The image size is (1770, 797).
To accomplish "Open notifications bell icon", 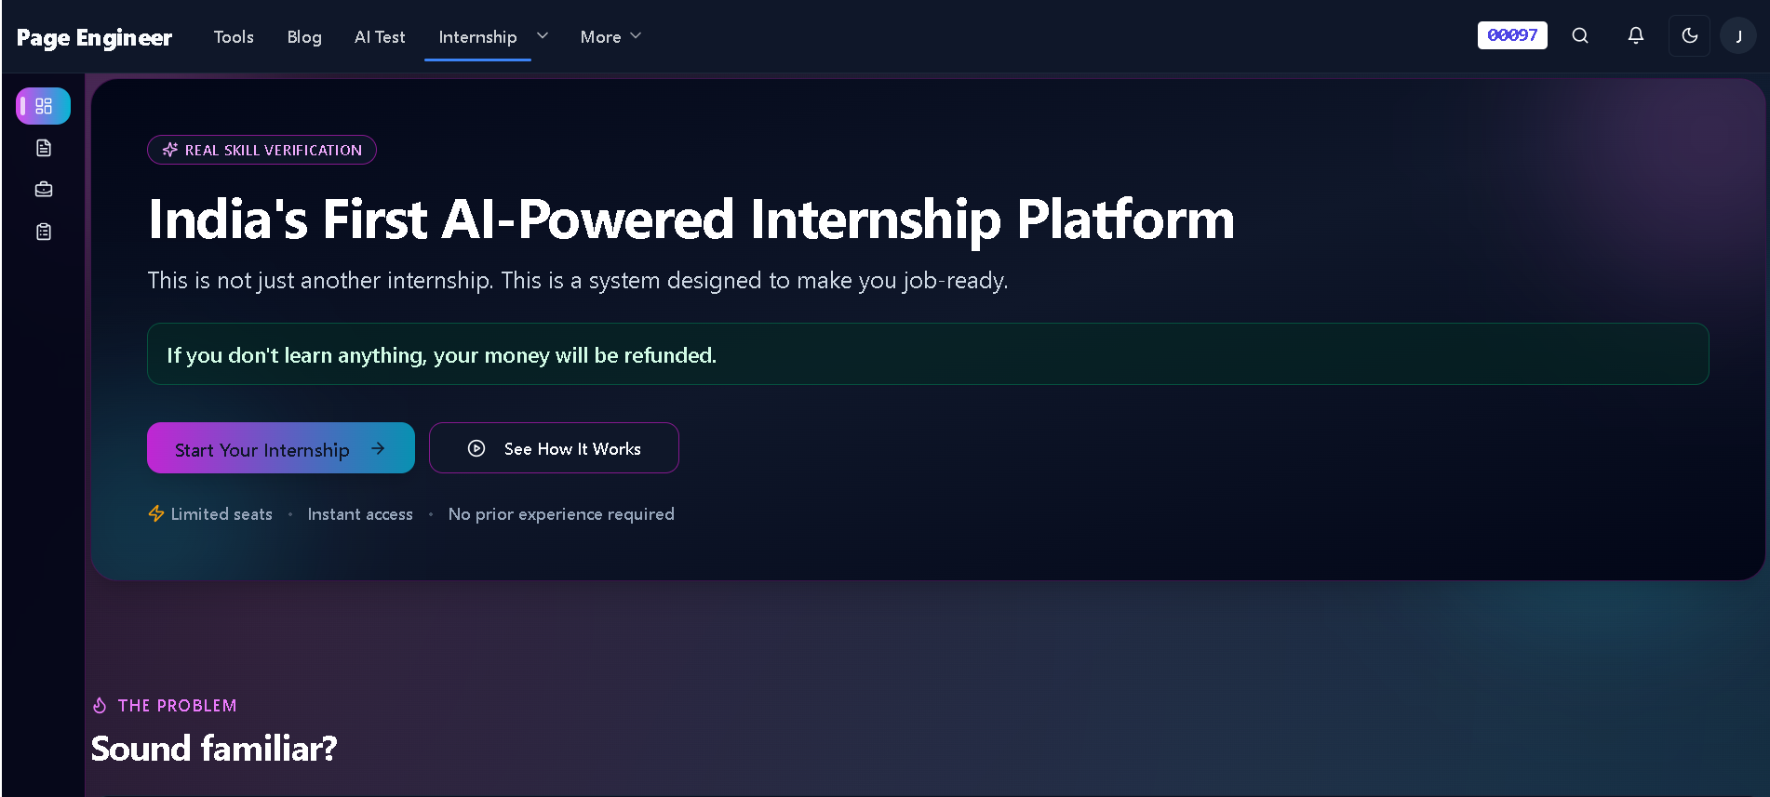I will pos(1635,35).
